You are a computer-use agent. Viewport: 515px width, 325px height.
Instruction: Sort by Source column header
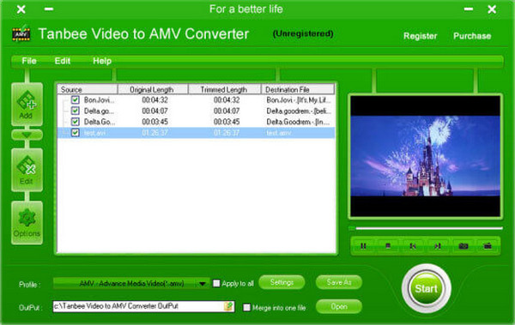[88, 89]
